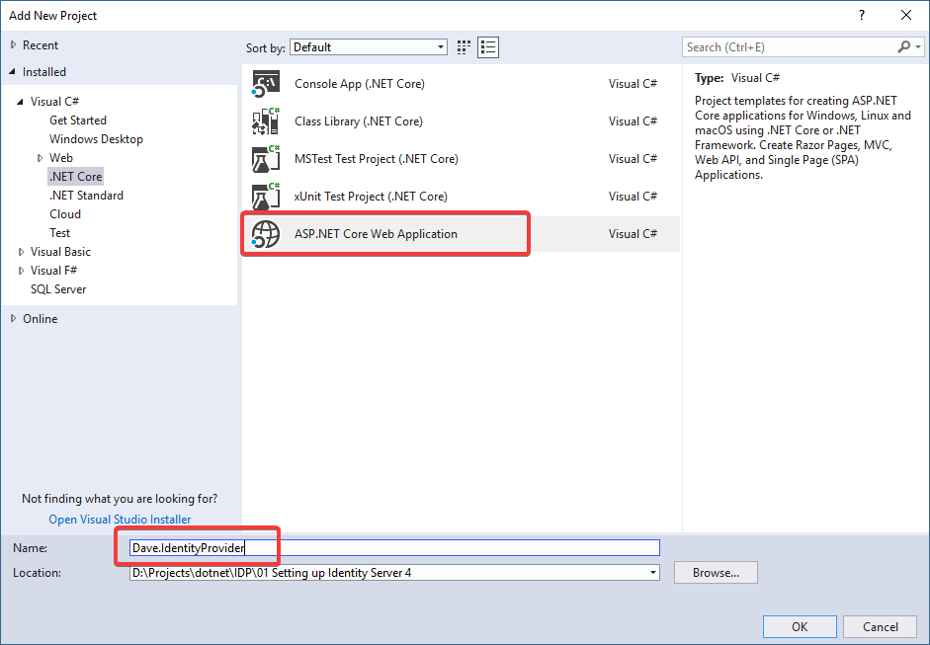Viewport: 930px width, 645px height.
Task: Click Visual C# language of MSTest row
Action: pos(633,159)
